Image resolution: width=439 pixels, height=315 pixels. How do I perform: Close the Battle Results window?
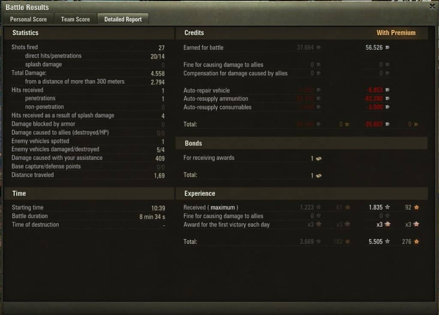tap(432, 6)
